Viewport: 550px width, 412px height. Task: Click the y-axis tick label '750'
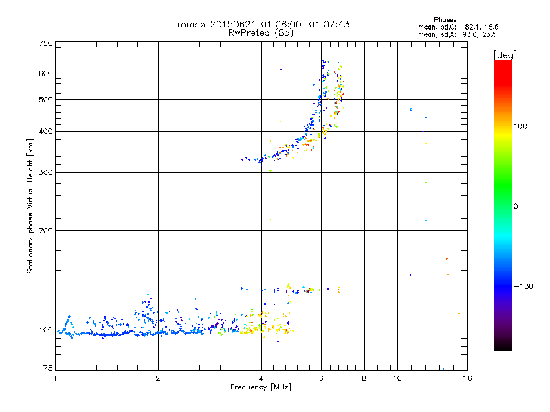pos(45,43)
